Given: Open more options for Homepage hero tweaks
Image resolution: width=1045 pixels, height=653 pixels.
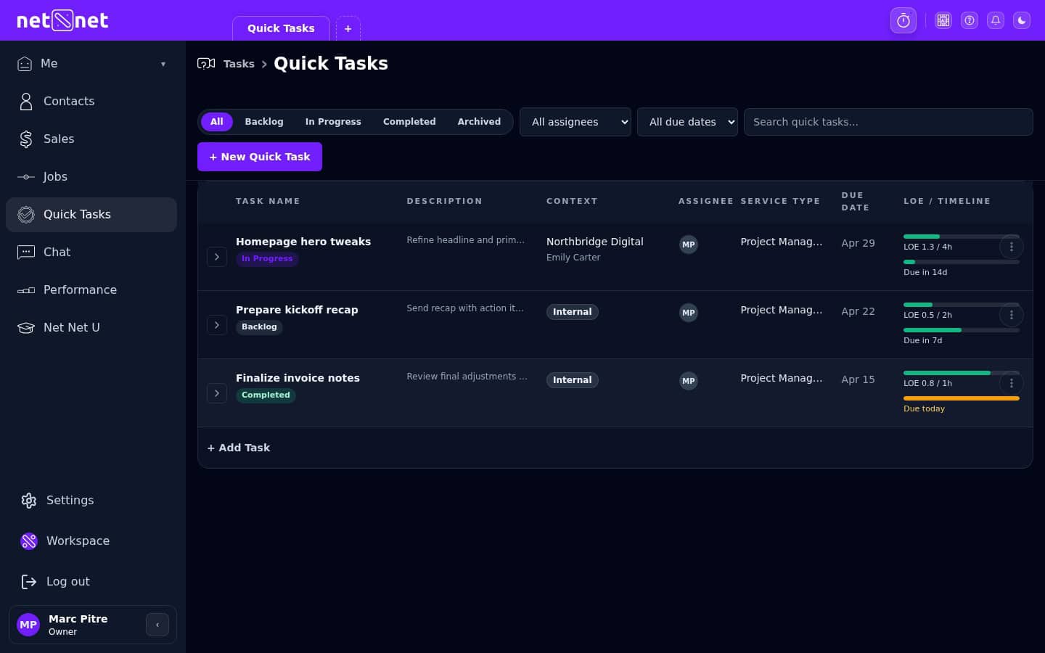Looking at the screenshot, I should 1011,247.
